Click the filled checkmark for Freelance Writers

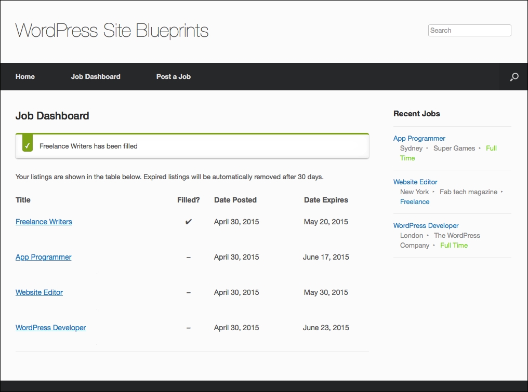[x=189, y=222]
